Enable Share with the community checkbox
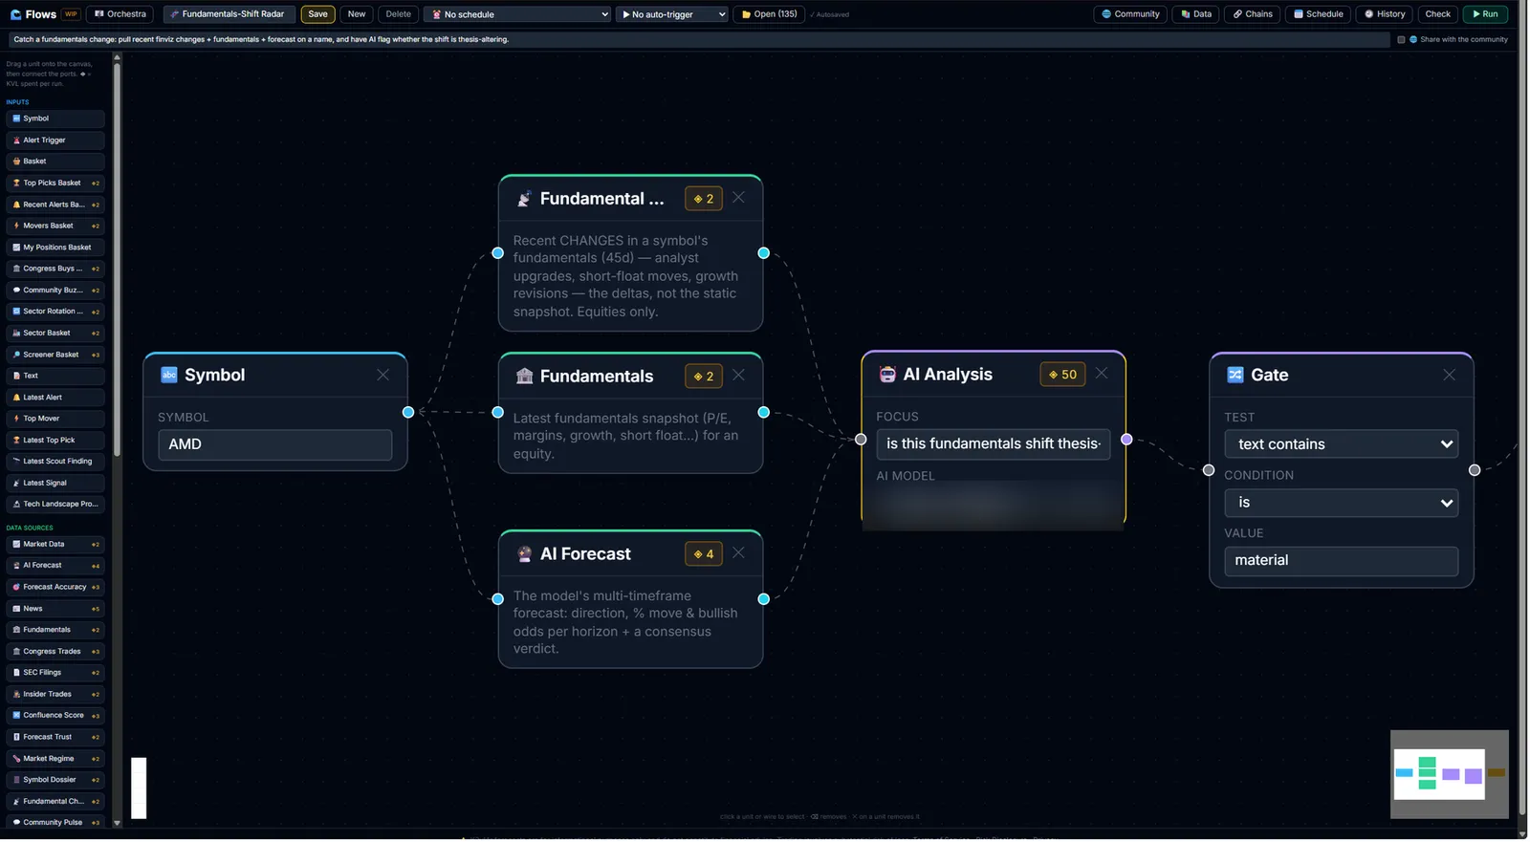Image resolution: width=1530 pixels, height=842 pixels. (x=1401, y=40)
